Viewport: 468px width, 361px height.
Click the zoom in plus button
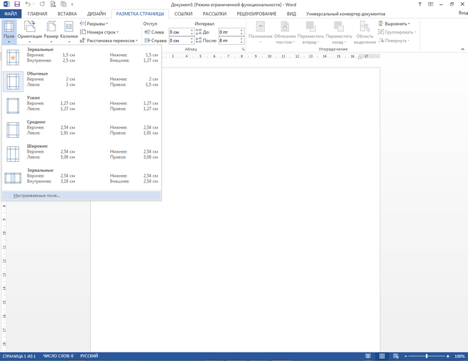[x=447, y=356]
